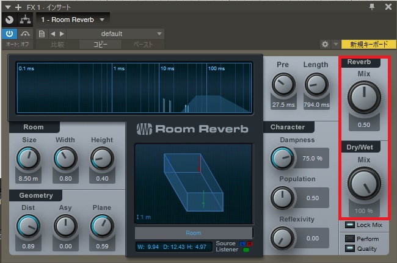
Task: Click the red R source indicator
Action: click(250, 243)
